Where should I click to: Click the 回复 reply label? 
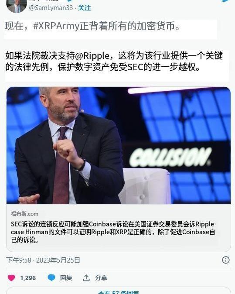tap(66, 278)
